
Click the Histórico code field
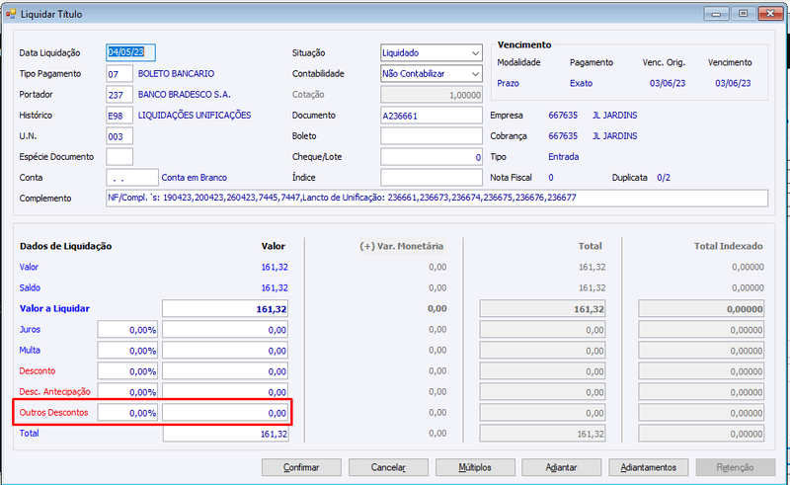(x=119, y=116)
